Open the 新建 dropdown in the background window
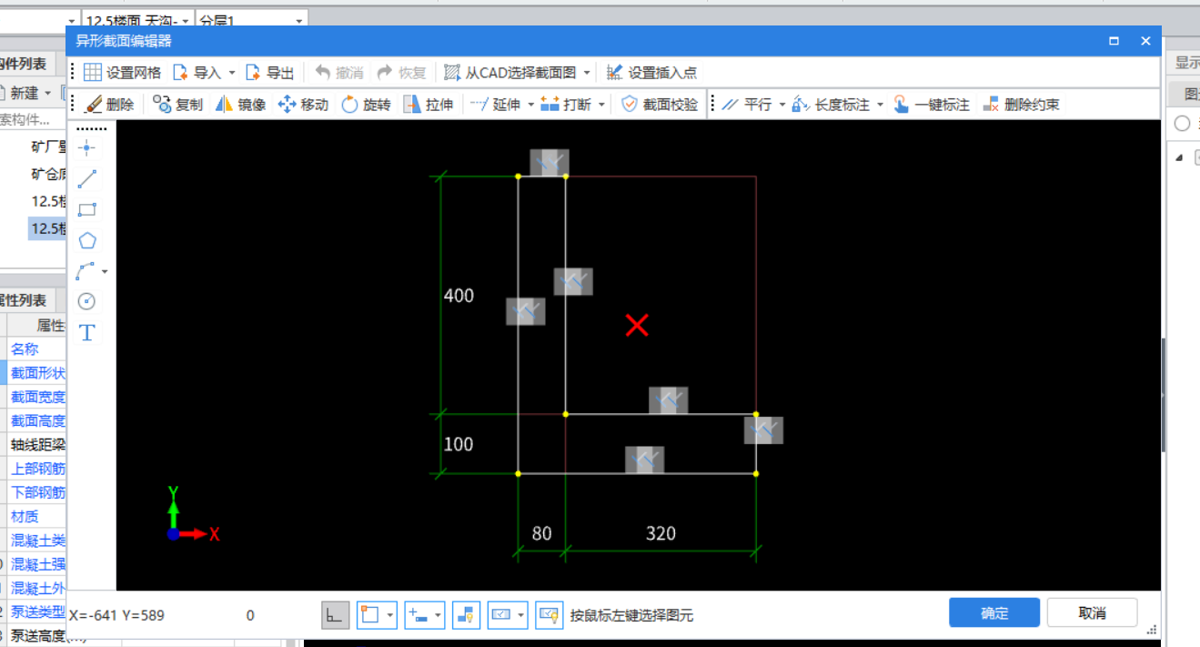 click(48, 93)
